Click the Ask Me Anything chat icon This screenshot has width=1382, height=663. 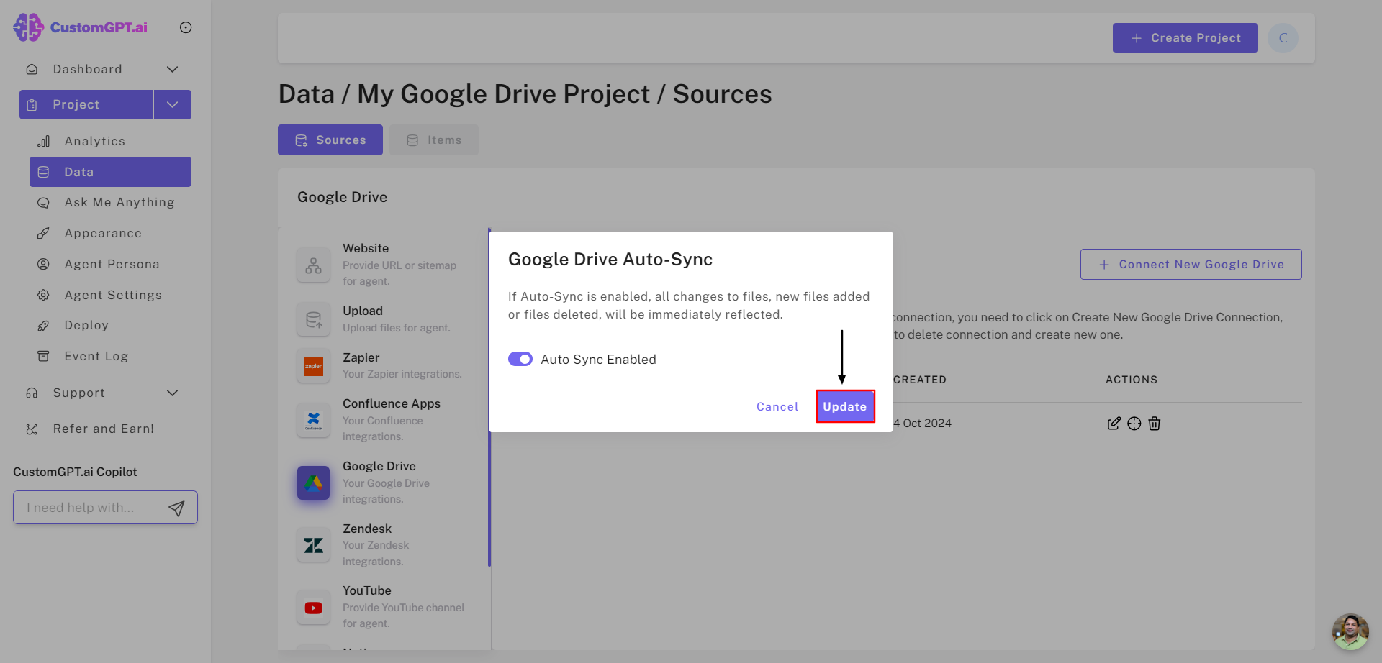point(43,203)
